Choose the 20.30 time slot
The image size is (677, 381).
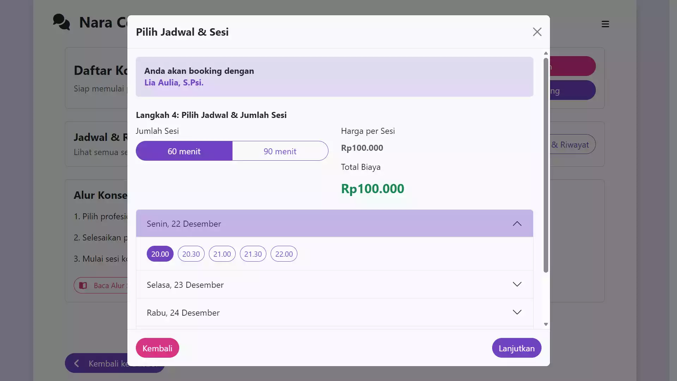[191, 254]
